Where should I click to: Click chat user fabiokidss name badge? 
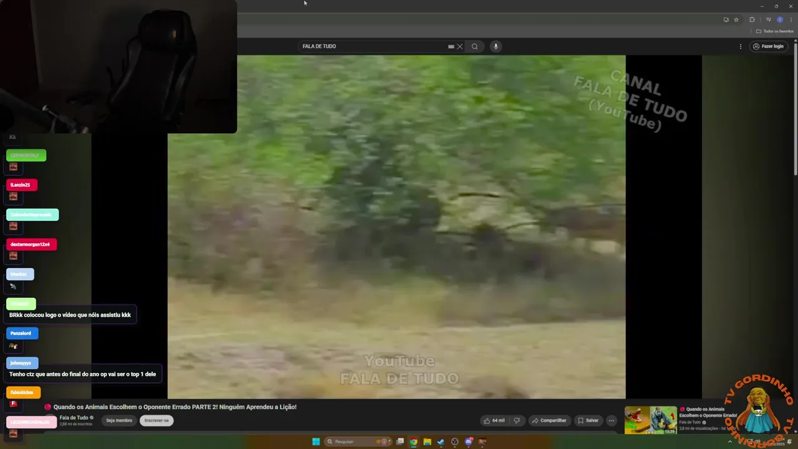pyautogui.click(x=23, y=392)
